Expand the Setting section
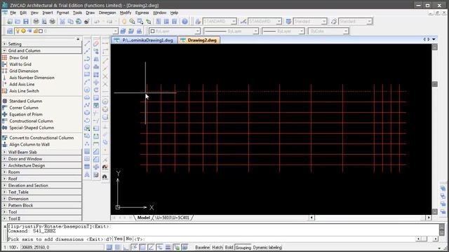 [5, 44]
